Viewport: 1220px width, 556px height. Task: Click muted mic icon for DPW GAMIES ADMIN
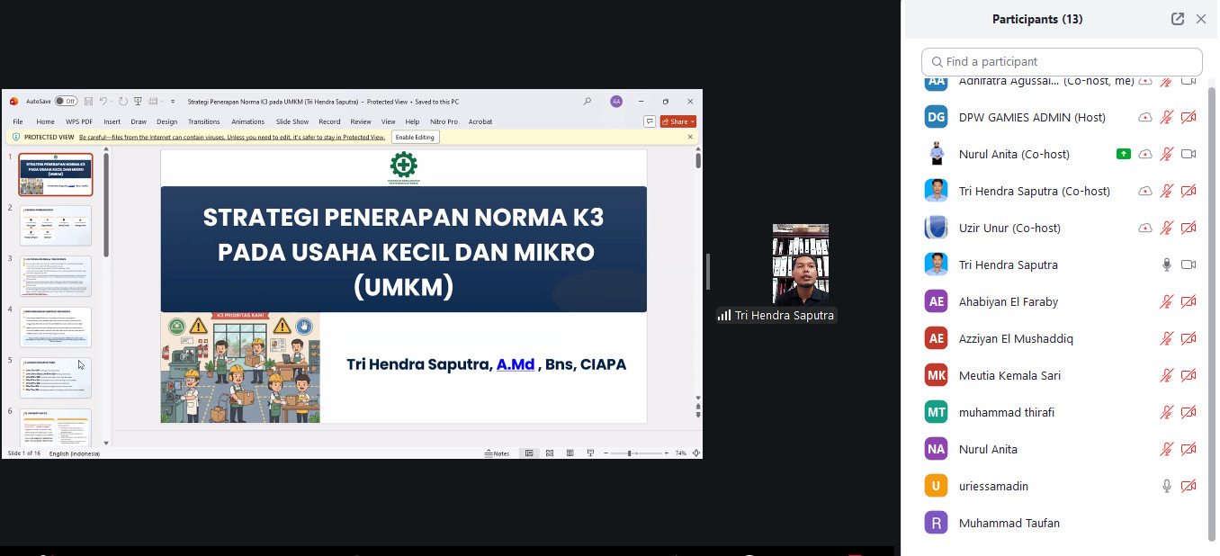tap(1167, 117)
